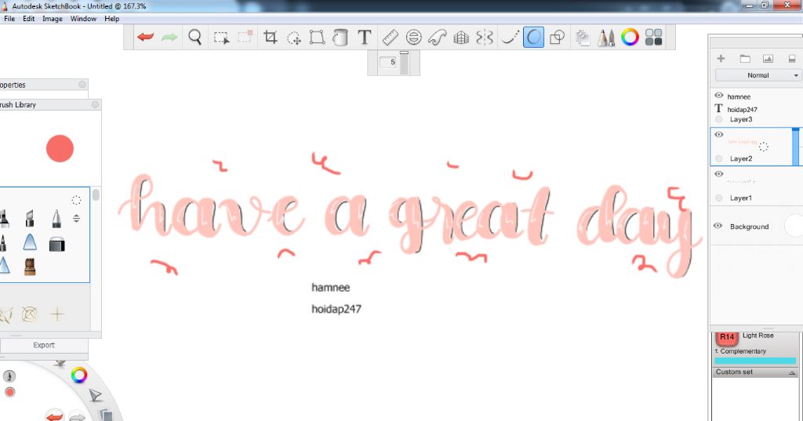Select the Zoom magnifier tool
The width and height of the screenshot is (803, 421).
pos(194,37)
